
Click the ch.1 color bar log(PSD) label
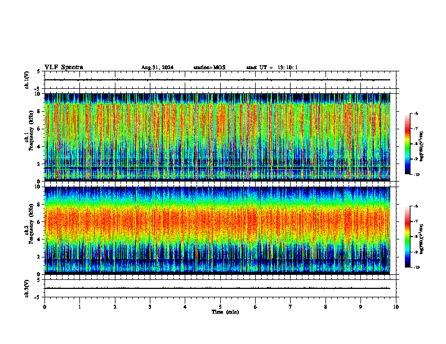[422, 146]
